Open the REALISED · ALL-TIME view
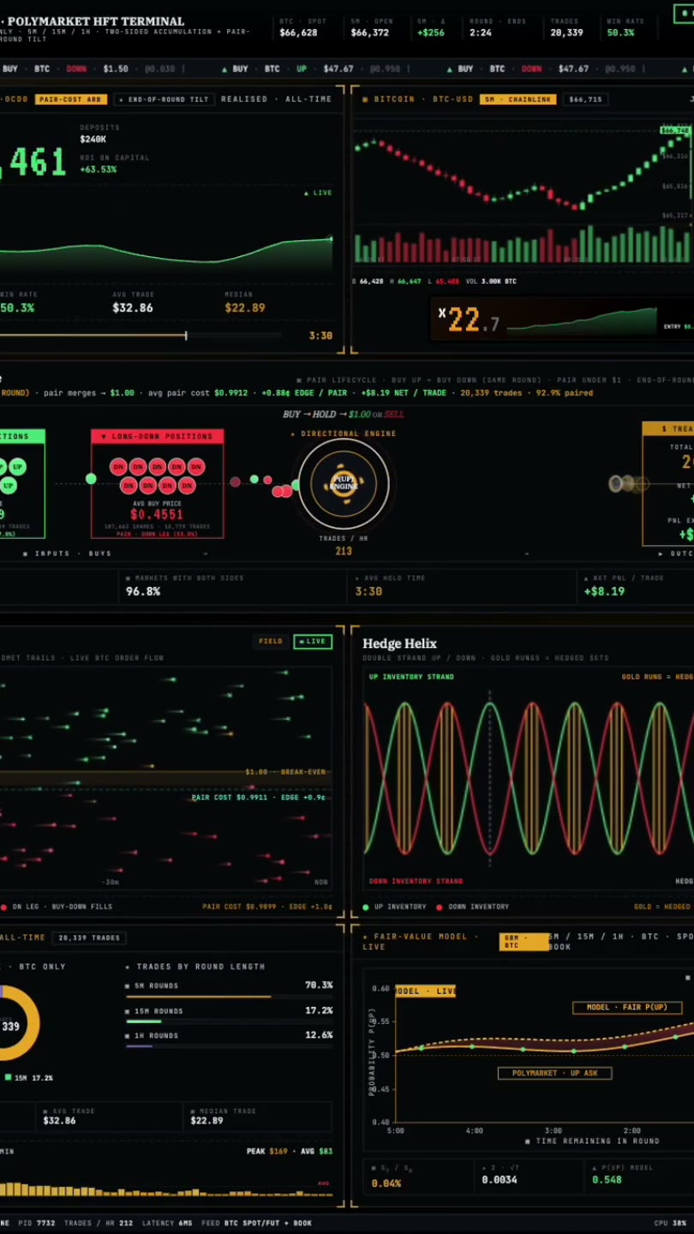Screen dimensions: 694x1234 [276, 99]
